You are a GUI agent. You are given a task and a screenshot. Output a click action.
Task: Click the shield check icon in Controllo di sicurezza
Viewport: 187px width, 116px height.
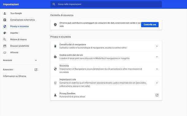(x=55, y=25)
